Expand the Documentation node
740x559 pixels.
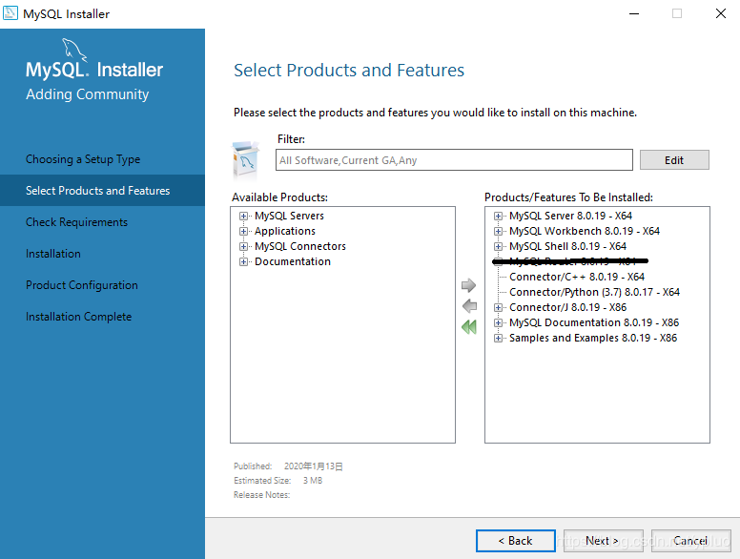coord(243,261)
